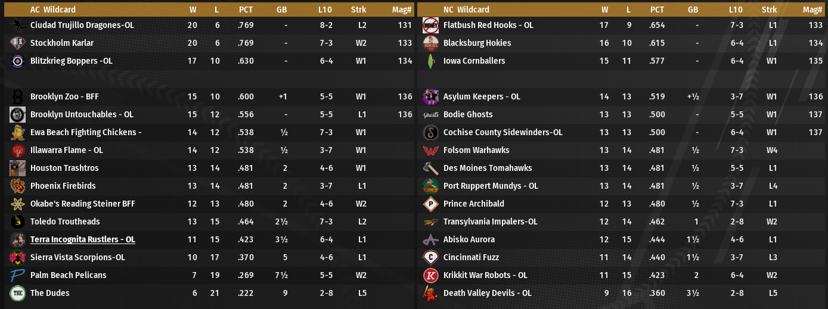Open Terra Incognita Rustlers - OL team link
Viewport: 828px width, 309px height.
tap(83, 239)
